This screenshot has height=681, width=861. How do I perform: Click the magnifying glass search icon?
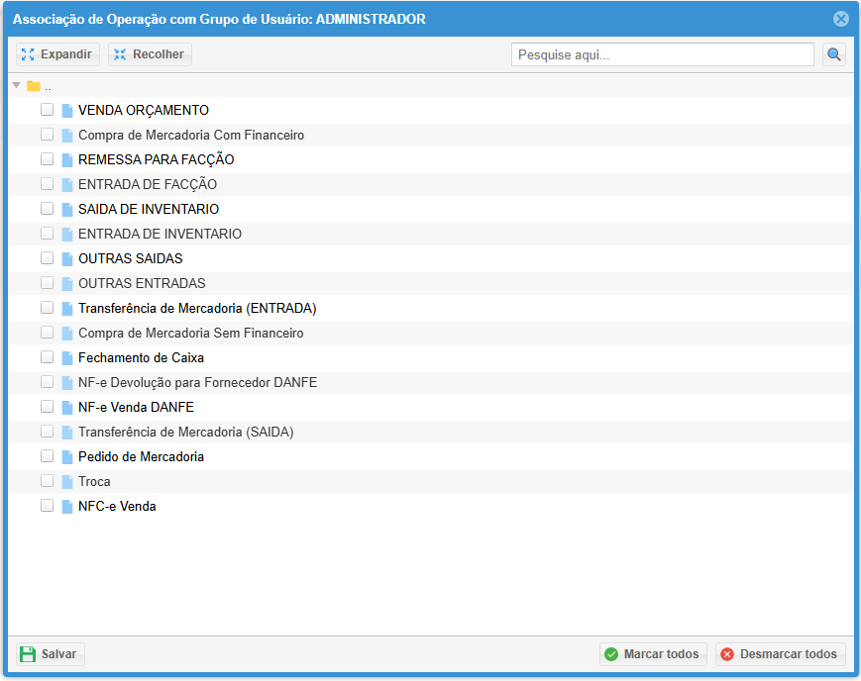(x=833, y=54)
